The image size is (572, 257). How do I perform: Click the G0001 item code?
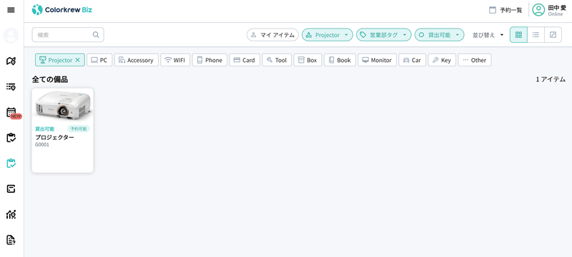click(42, 144)
